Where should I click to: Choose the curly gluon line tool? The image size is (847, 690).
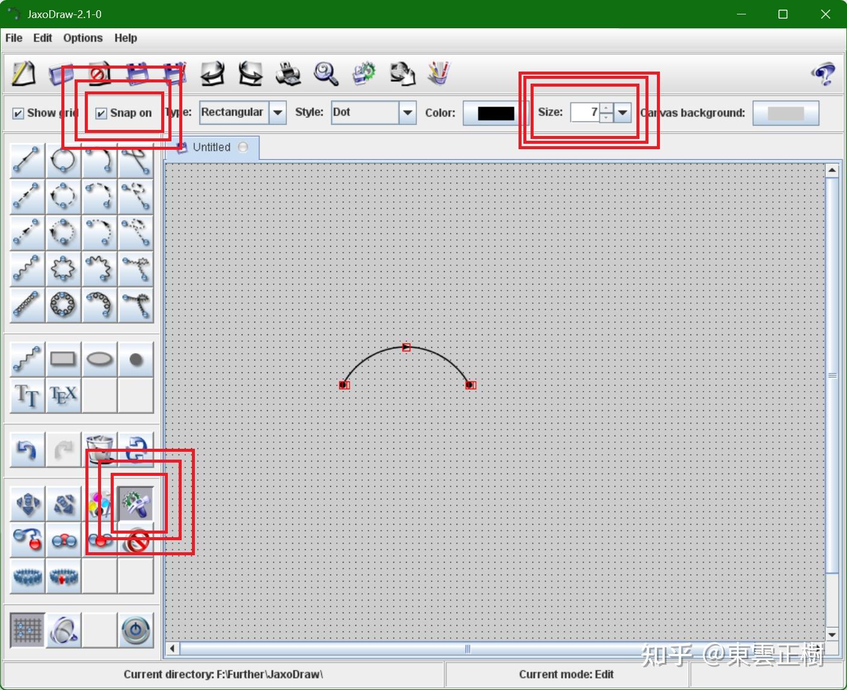pyautogui.click(x=27, y=305)
